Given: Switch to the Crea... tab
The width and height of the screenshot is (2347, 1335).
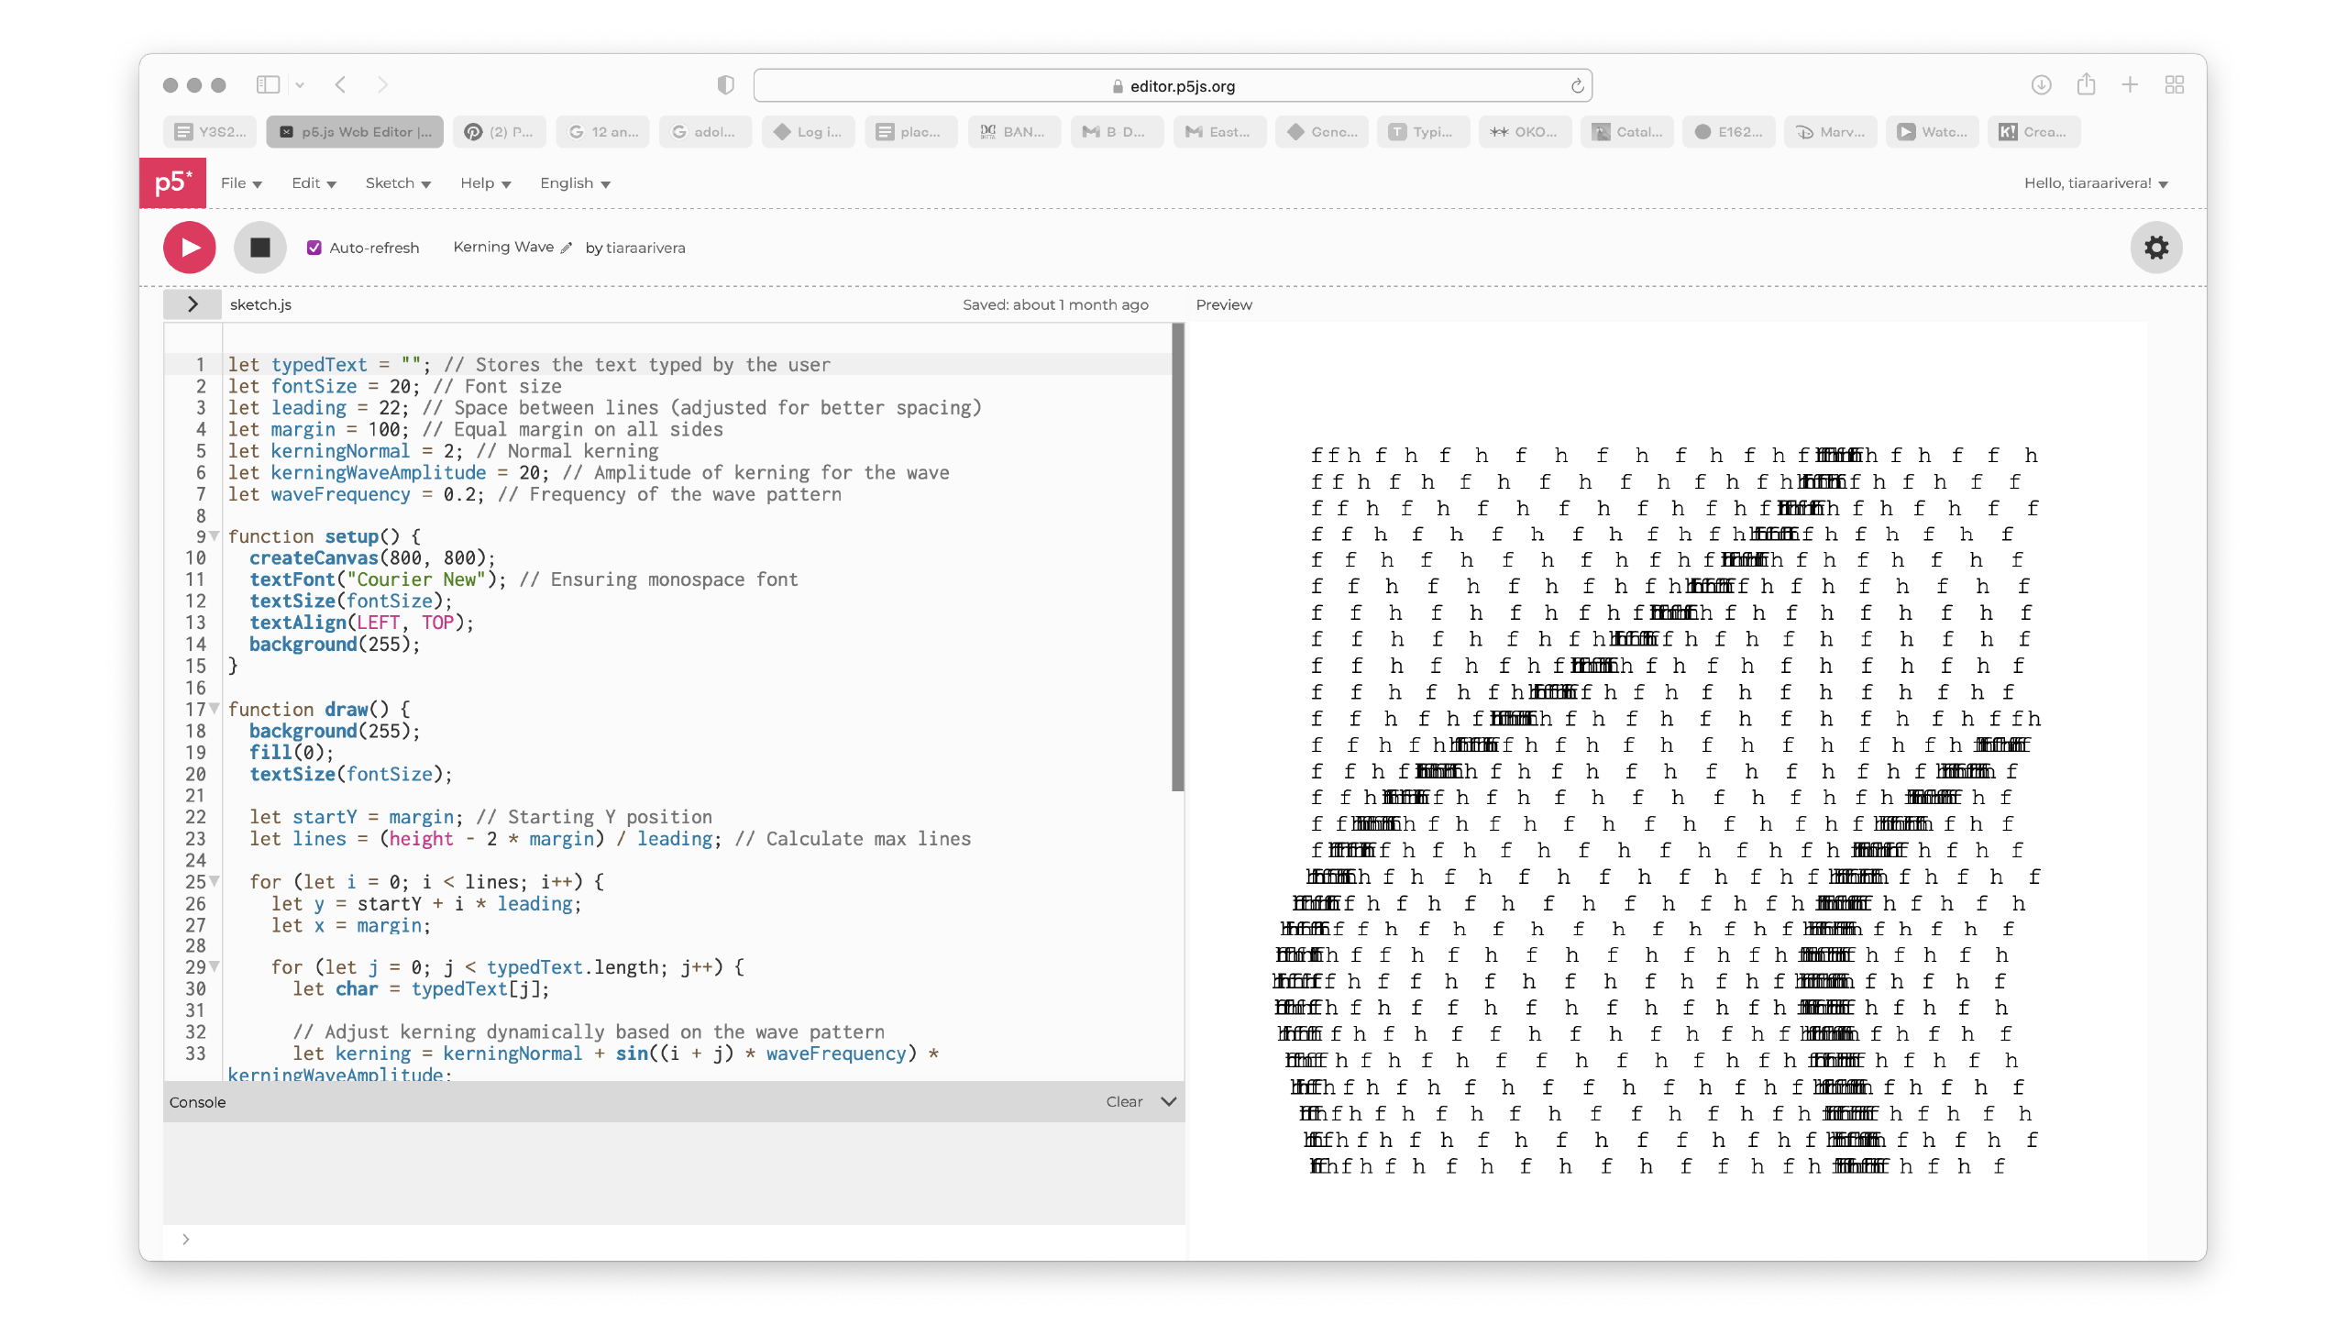Looking at the screenshot, I should coord(2034,132).
